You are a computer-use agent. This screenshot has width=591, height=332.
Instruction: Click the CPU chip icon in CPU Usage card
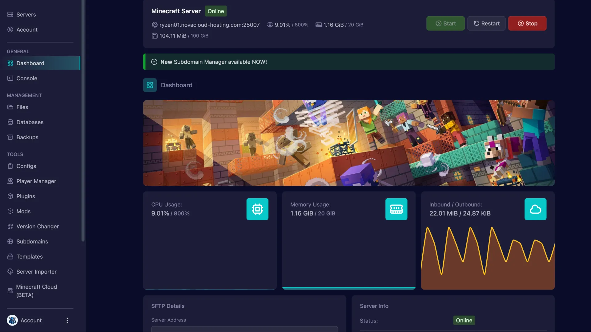(x=257, y=209)
